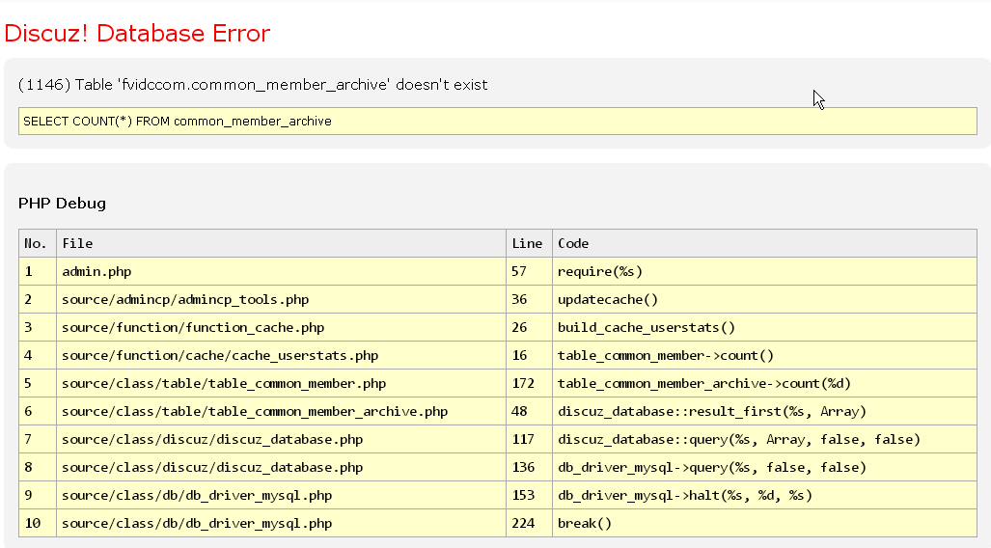Select code 'require(%s)'
991x548 pixels.
pos(600,272)
